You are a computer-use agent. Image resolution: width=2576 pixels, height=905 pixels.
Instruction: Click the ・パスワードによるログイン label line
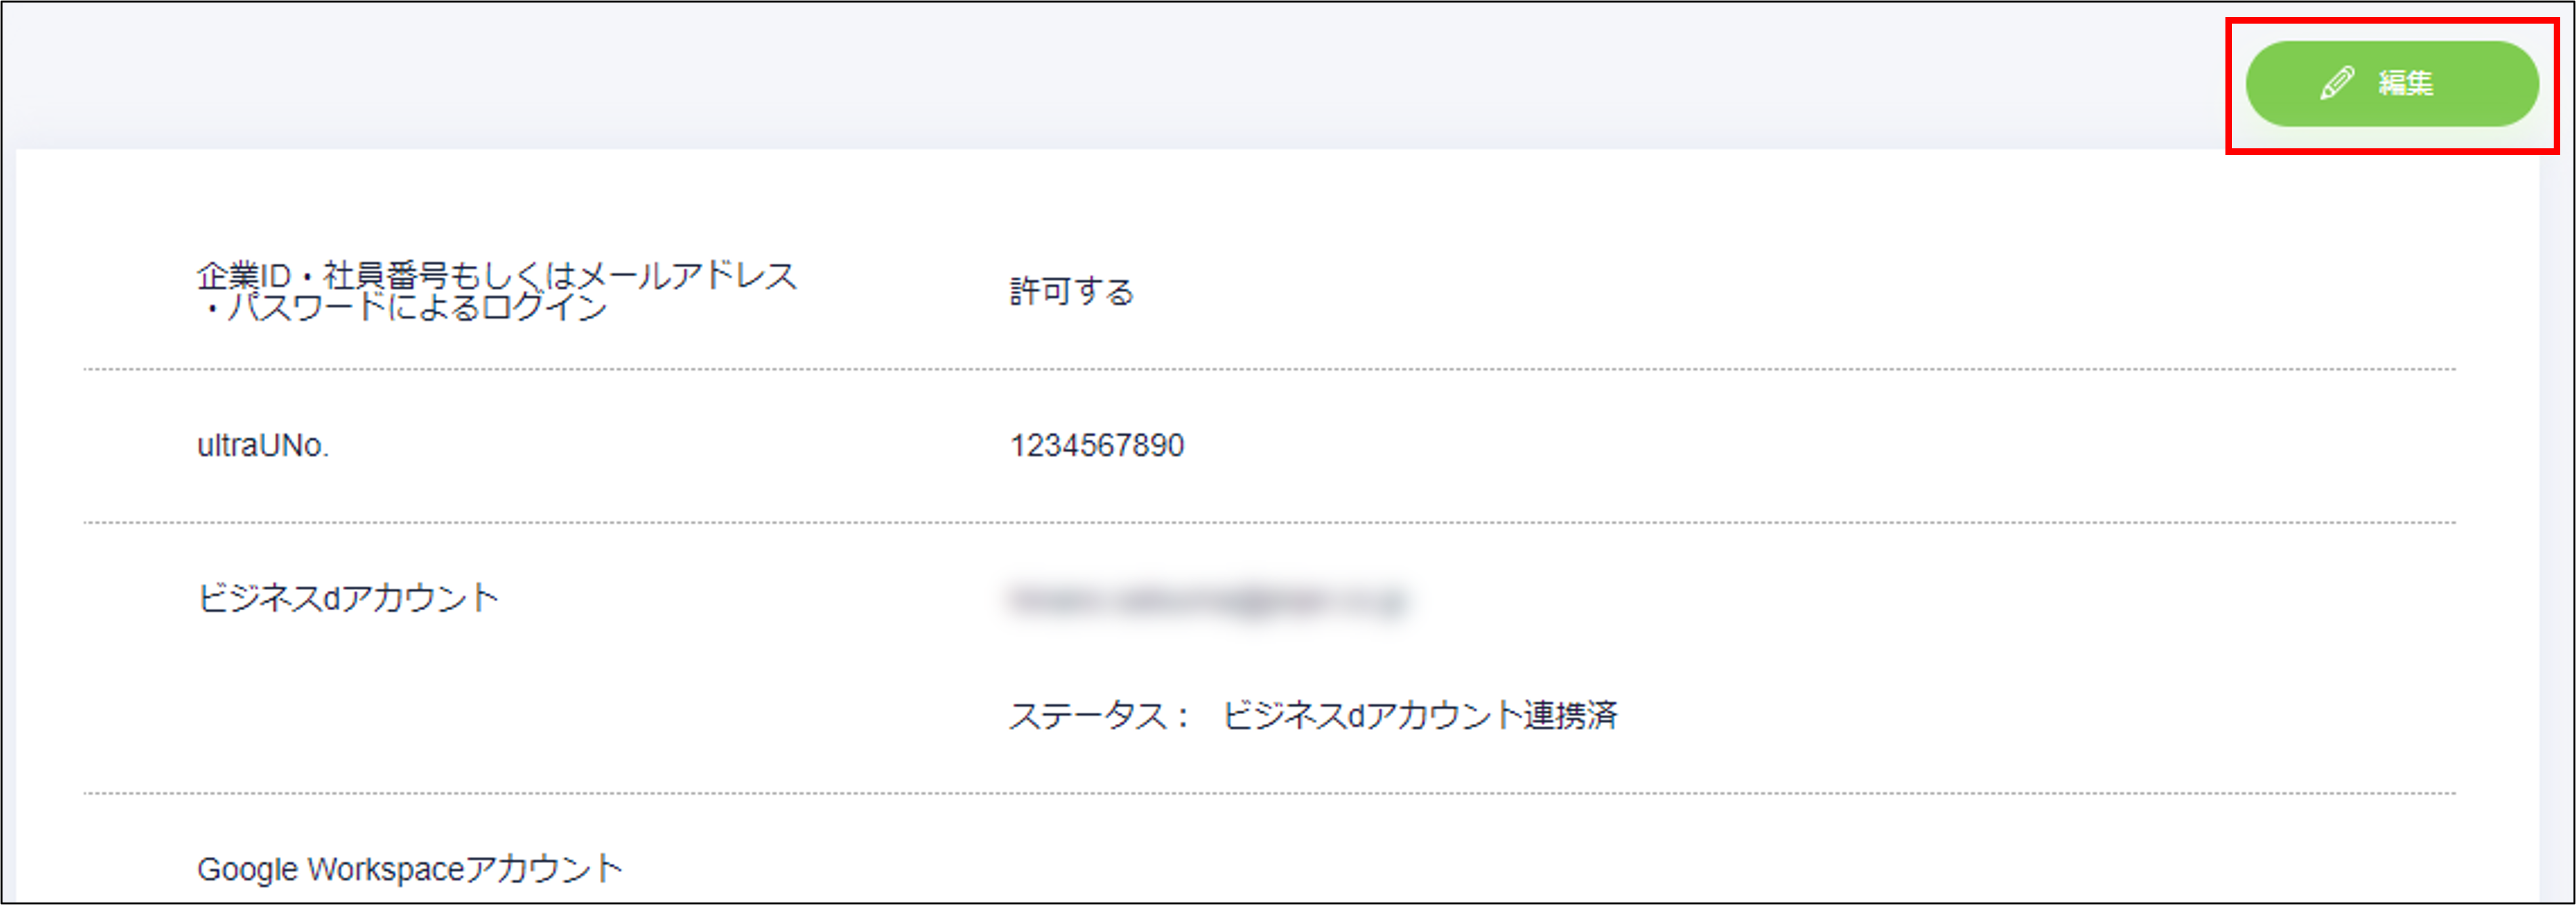pos(402,307)
